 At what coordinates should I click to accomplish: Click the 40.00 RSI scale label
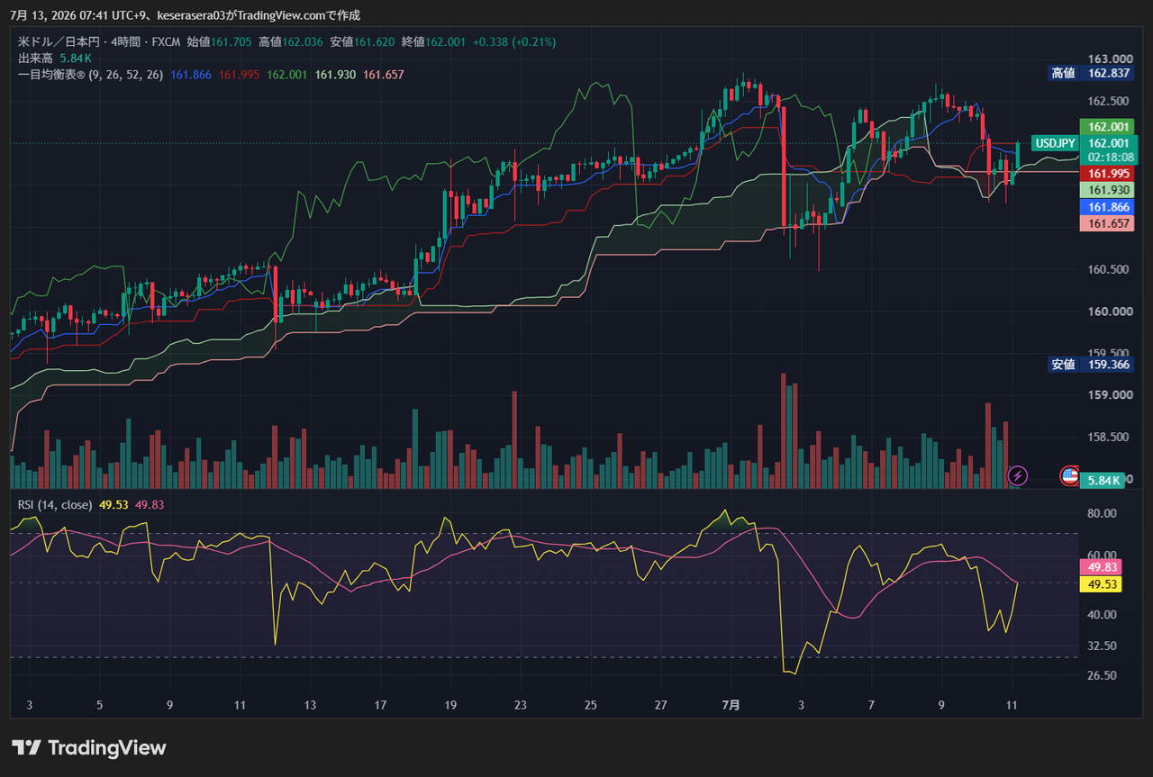(x=1103, y=615)
